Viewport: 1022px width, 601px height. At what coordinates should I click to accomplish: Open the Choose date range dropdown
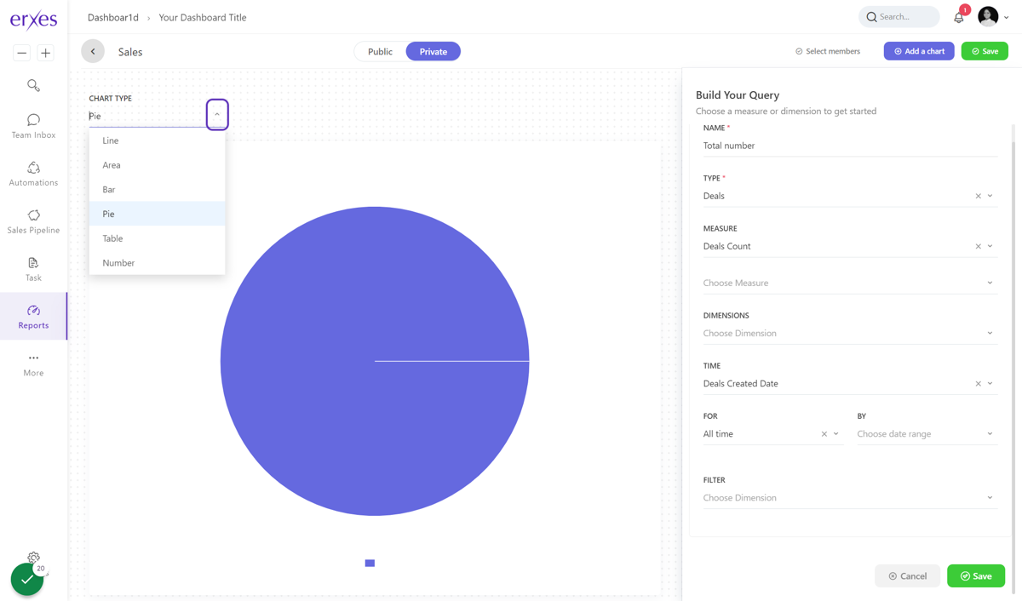(927, 434)
